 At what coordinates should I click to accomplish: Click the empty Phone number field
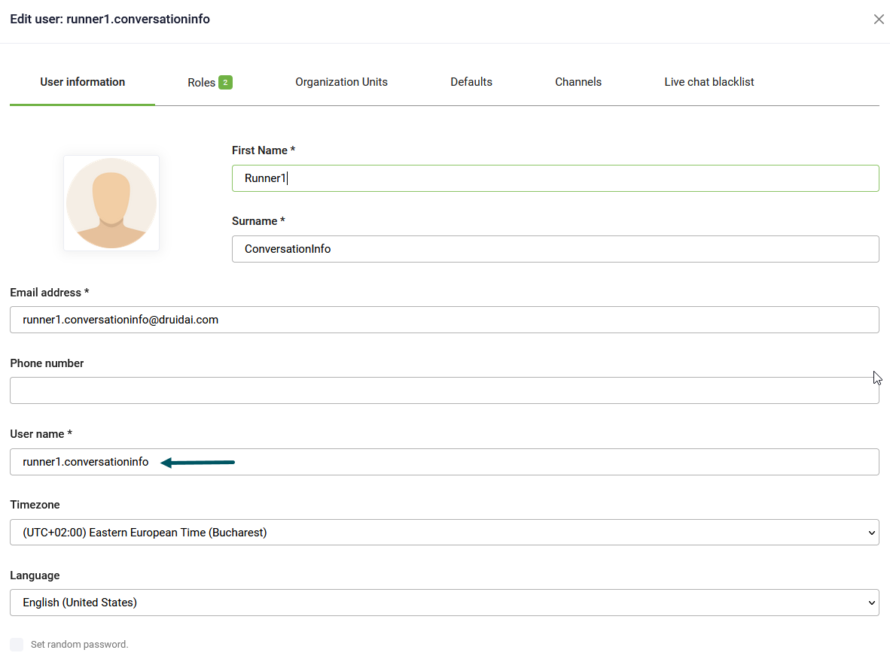444,390
